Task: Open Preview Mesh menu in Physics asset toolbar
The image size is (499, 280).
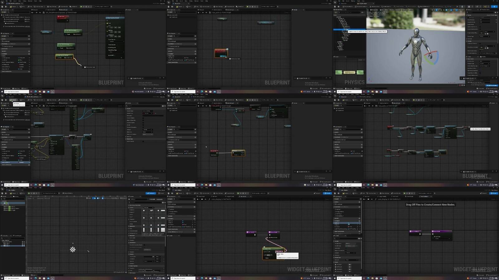Action: 347,7
